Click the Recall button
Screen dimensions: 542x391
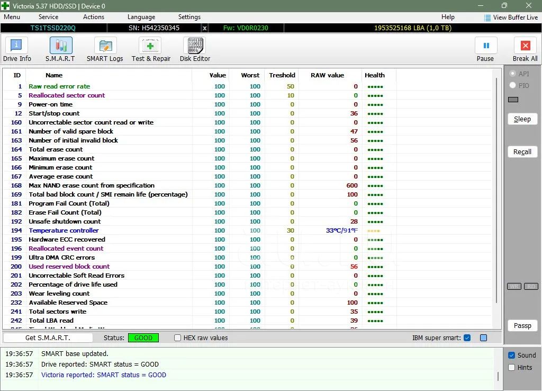pos(522,152)
